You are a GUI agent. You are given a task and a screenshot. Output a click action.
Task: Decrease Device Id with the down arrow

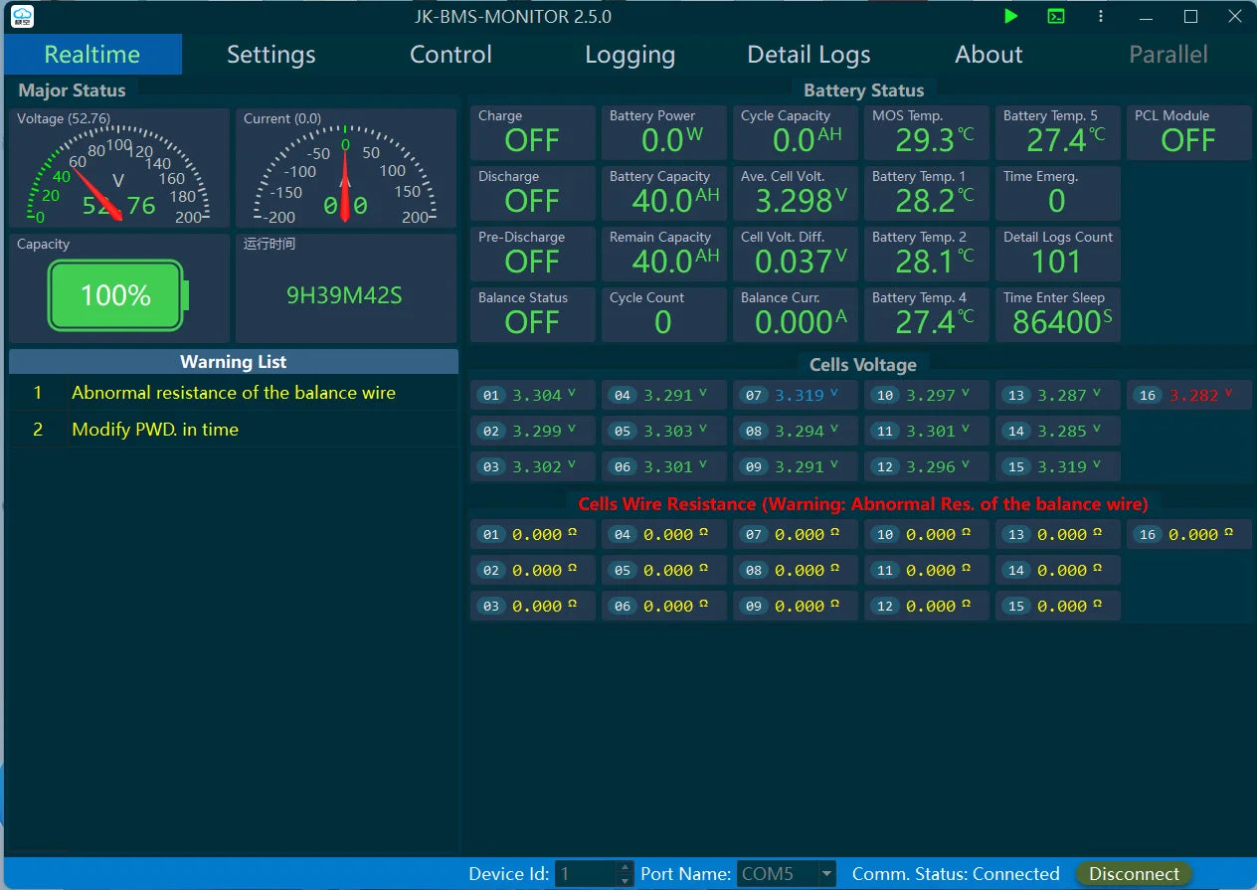(625, 881)
